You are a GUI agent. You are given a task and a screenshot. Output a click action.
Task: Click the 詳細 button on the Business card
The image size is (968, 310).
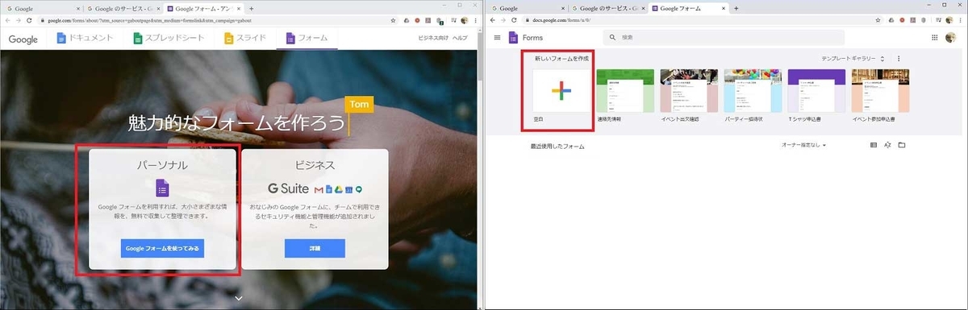pos(315,248)
